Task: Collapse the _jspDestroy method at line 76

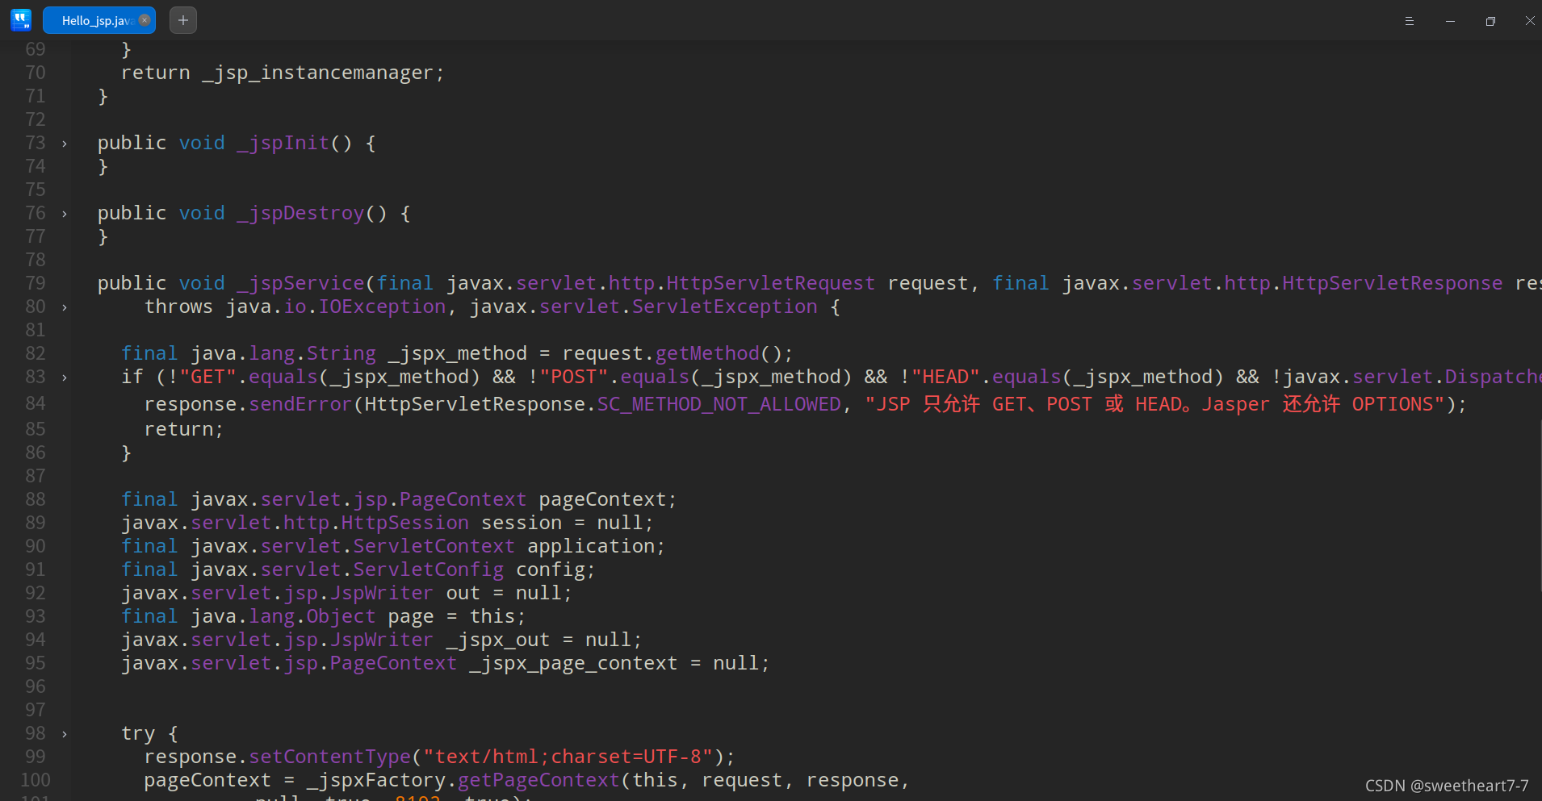Action: [65, 214]
